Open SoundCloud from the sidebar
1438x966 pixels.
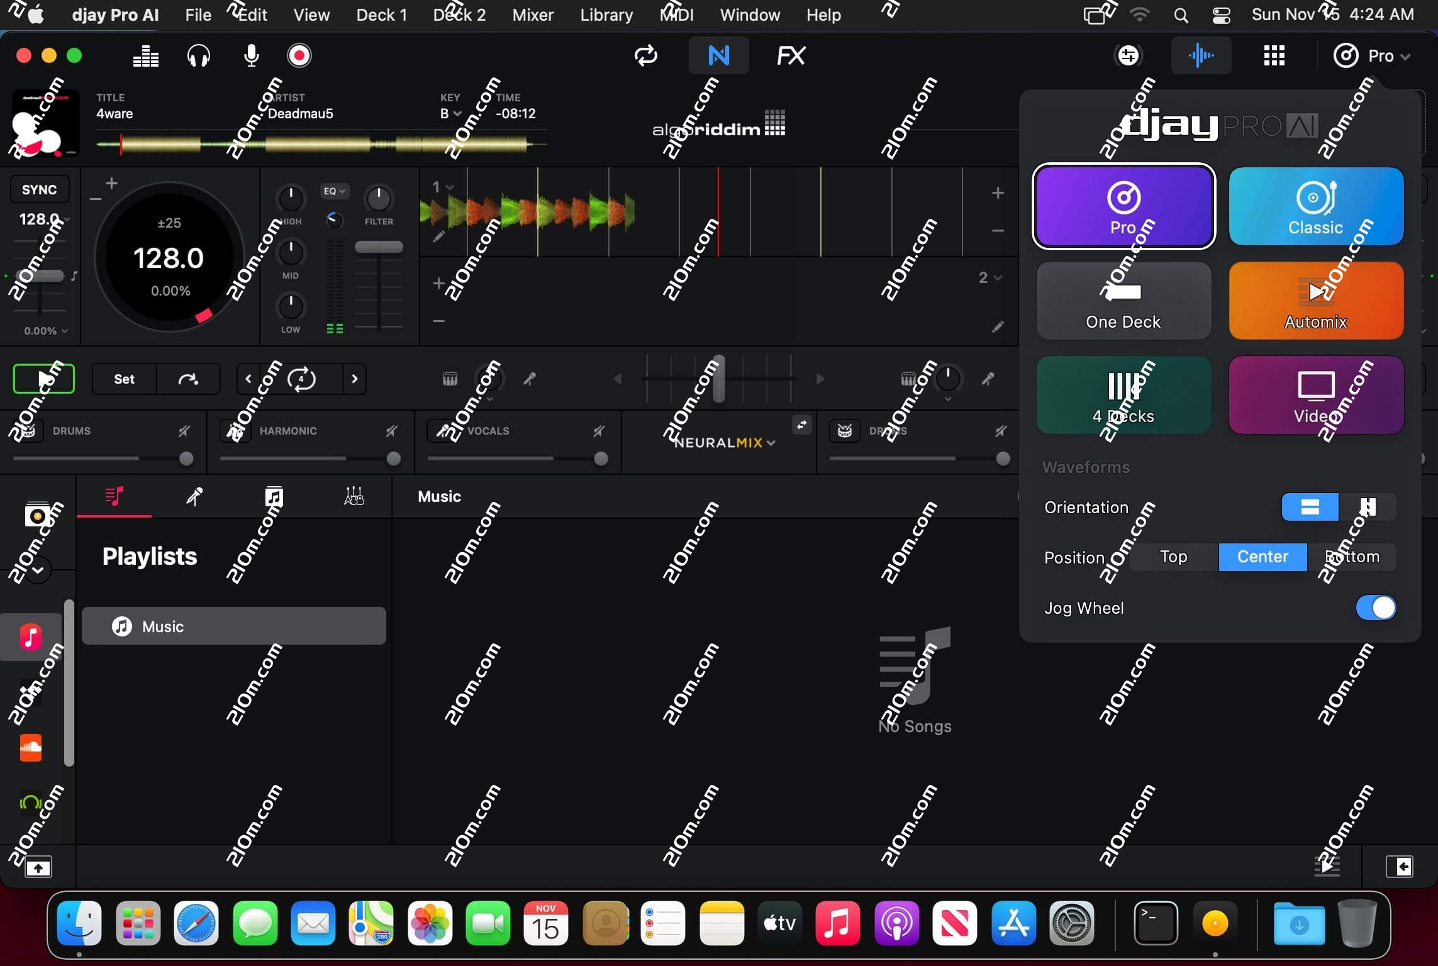30,748
